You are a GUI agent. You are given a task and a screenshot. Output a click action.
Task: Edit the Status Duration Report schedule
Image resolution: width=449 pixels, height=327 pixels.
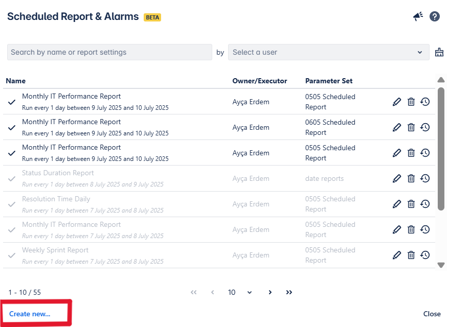pyautogui.click(x=397, y=178)
